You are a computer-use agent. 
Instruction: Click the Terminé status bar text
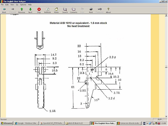(x=3, y=119)
